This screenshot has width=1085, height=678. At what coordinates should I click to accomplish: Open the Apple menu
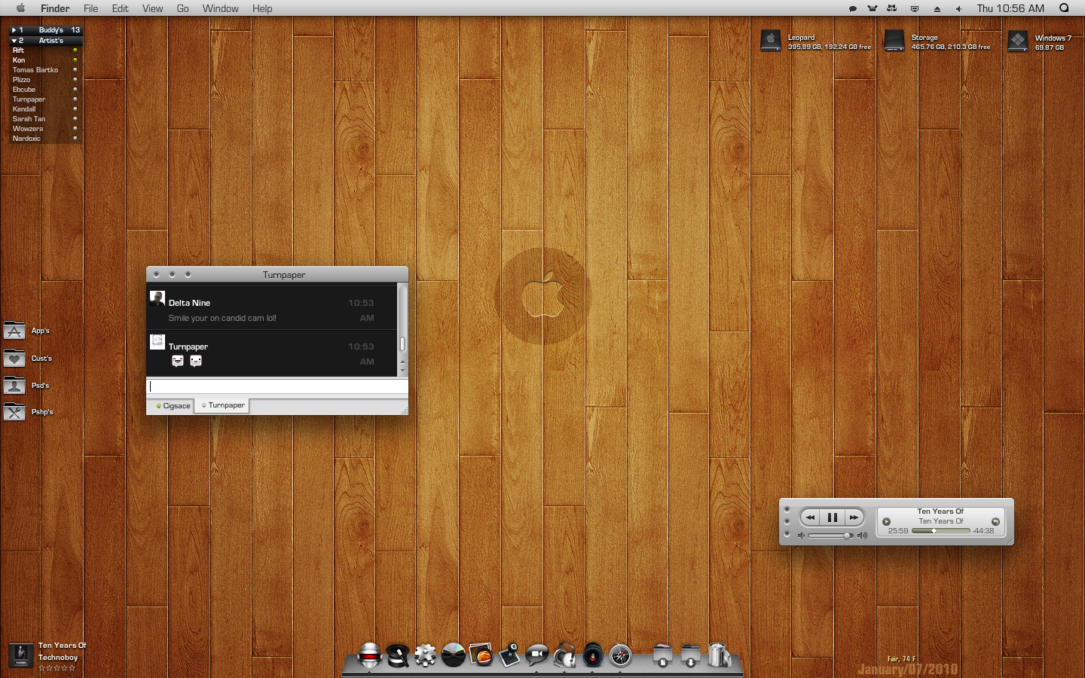pos(20,8)
